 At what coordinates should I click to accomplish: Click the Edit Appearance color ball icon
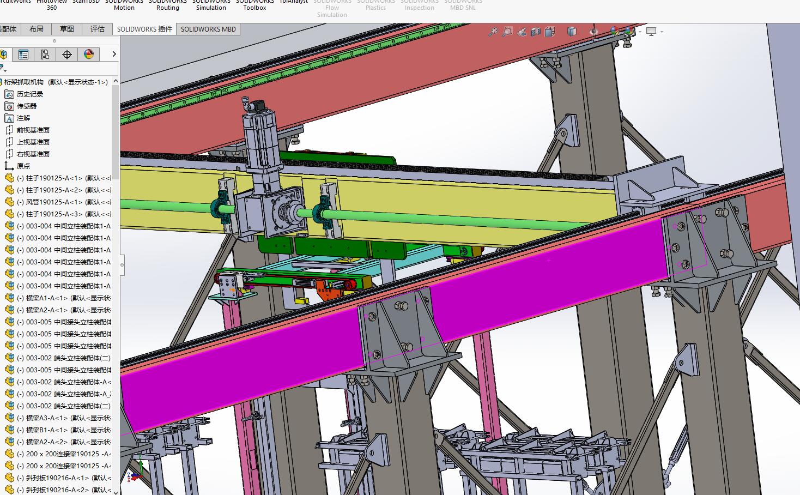[x=615, y=32]
